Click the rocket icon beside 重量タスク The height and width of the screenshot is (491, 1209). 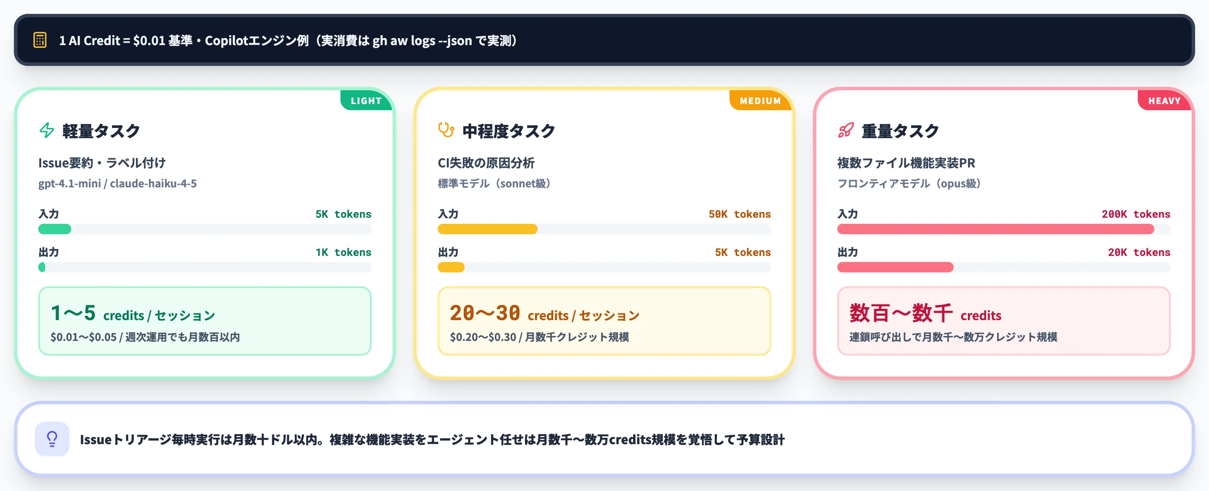846,131
